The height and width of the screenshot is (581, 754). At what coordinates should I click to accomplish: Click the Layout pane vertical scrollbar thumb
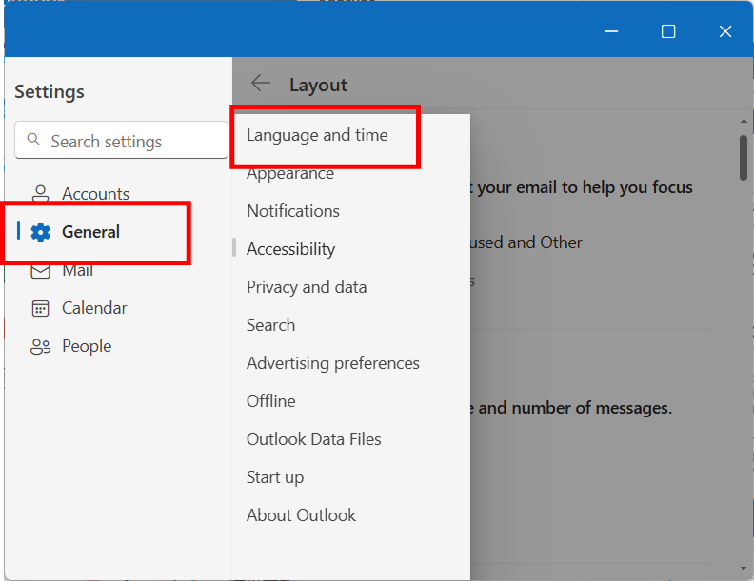744,158
